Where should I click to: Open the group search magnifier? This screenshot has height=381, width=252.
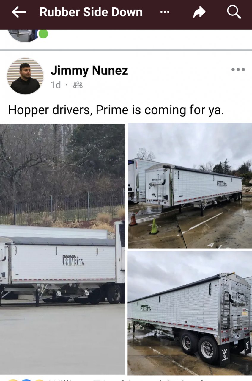[234, 12]
